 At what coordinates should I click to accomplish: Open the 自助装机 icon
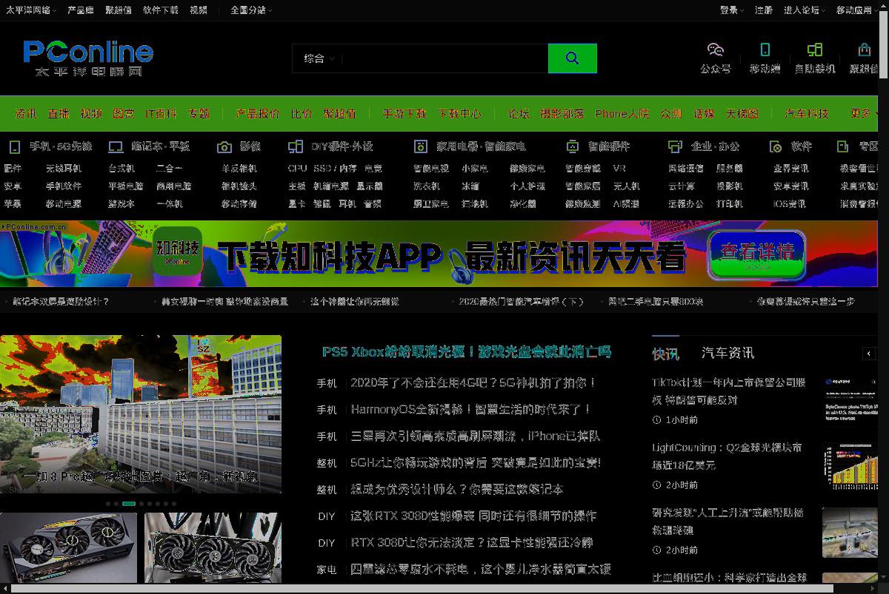(x=815, y=50)
